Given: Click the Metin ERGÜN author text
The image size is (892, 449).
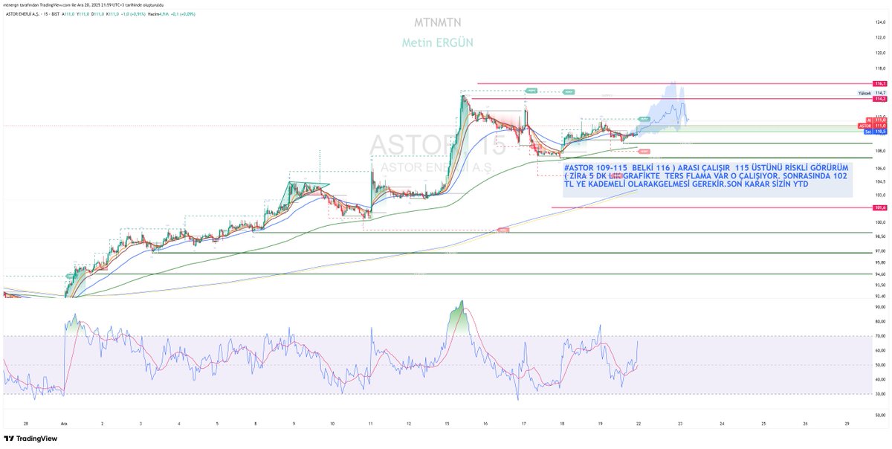Looking at the screenshot, I should point(438,42).
